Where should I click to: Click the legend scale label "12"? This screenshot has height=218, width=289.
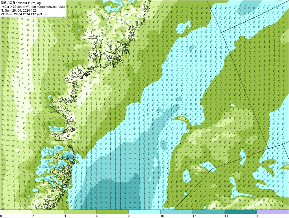[x=194, y=216]
